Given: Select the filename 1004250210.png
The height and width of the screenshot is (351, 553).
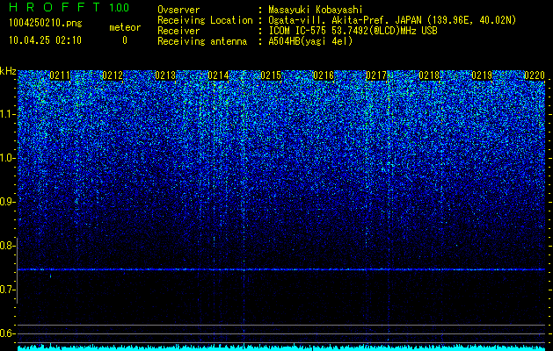Looking at the screenshot, I should (46, 23).
